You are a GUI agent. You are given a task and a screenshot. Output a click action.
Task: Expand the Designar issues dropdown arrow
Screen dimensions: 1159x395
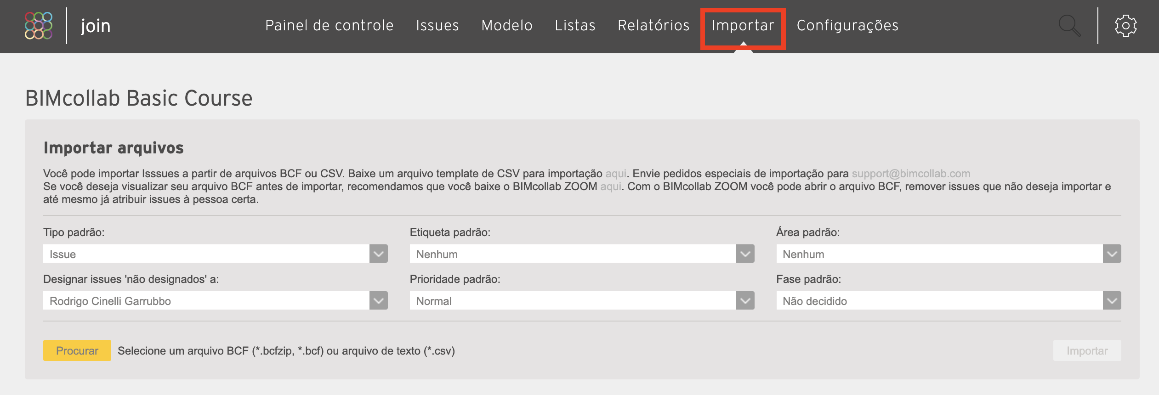pos(379,300)
